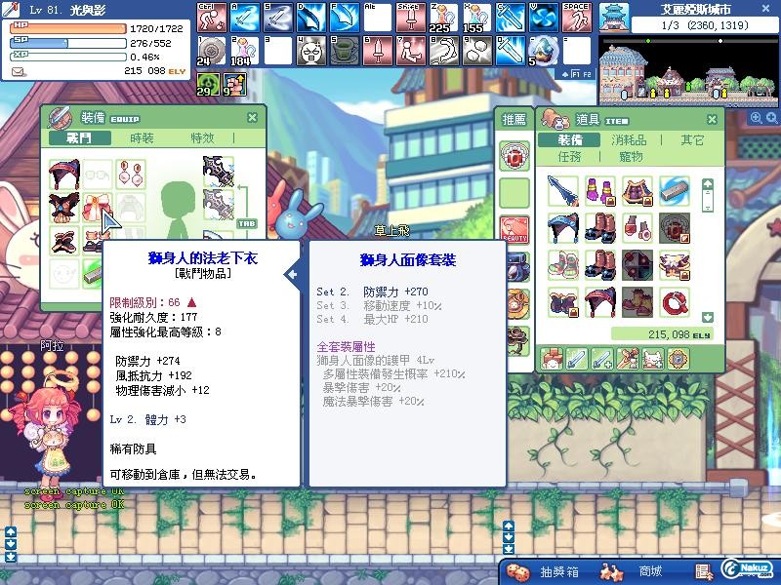Screen dimensions: 781x585
Task: Use the Shift sword skill slot
Action: pos(411,18)
